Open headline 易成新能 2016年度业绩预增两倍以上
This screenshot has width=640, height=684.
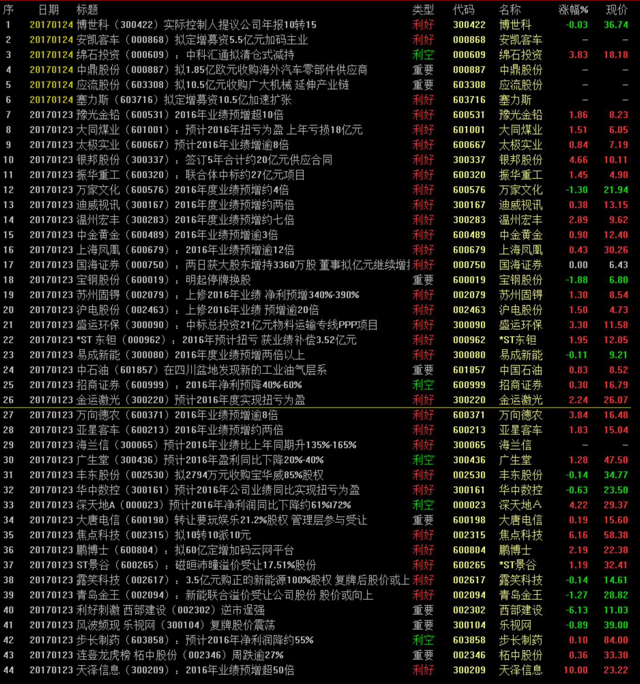point(190,355)
